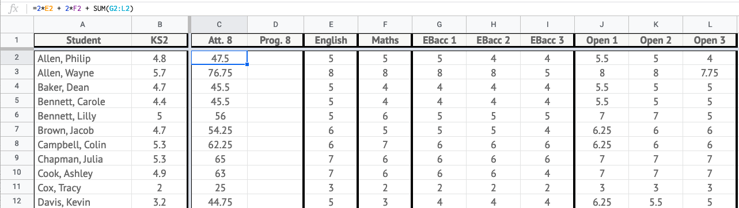Select cell containing Allen, Wayne
The height and width of the screenshot is (208, 739).
83,73
